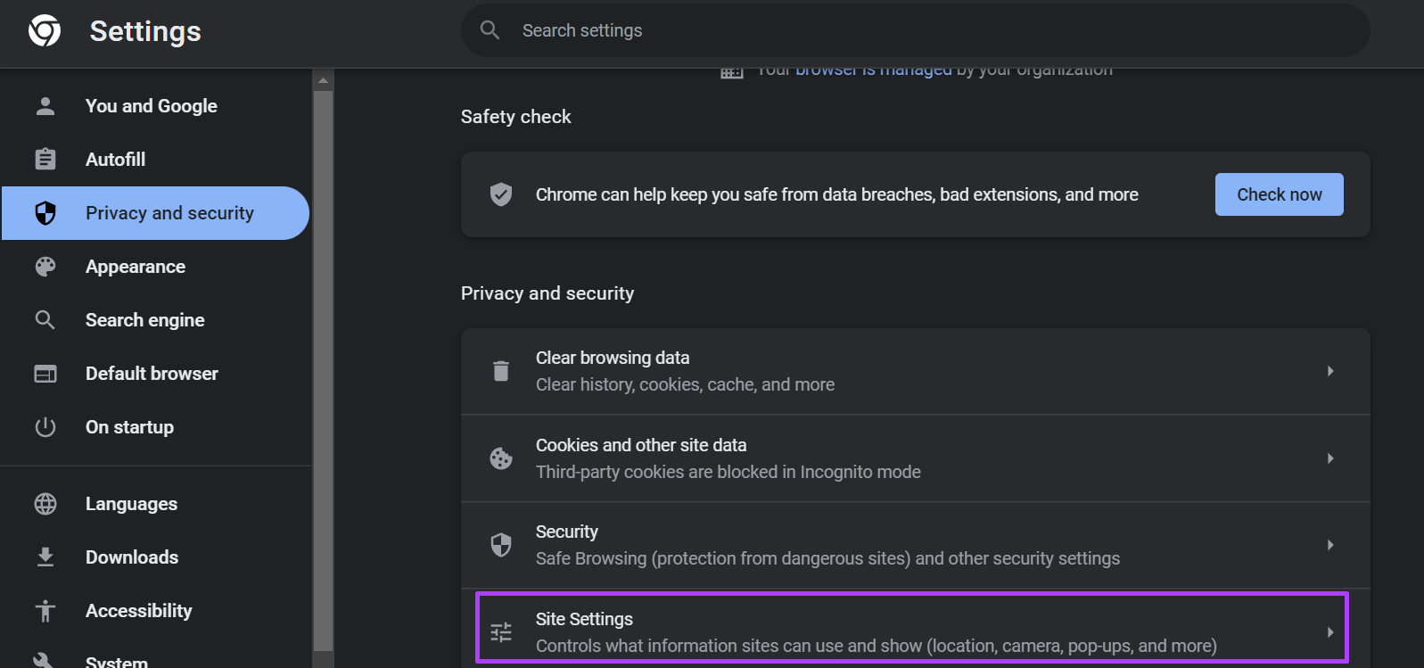Viewport: 1424px width, 668px height.
Task: Open Site Settings chevron
Action: click(x=1330, y=632)
